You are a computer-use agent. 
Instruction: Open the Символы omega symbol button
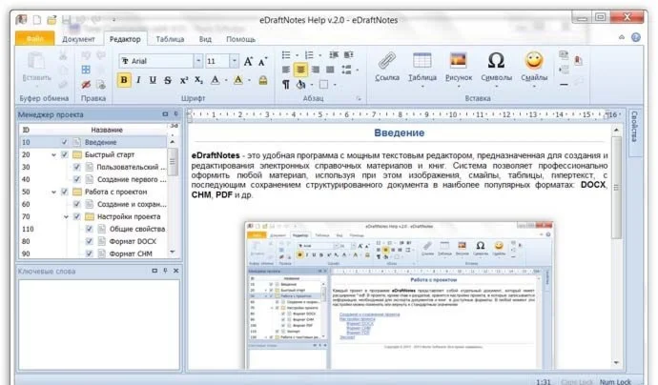(x=496, y=70)
